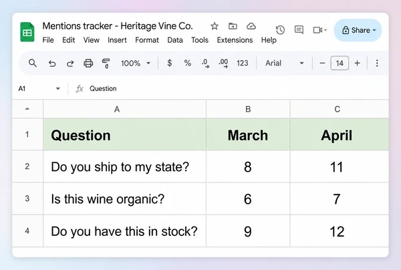Open more number formats 123
Viewport: 401px width, 270px height.
[242, 63]
